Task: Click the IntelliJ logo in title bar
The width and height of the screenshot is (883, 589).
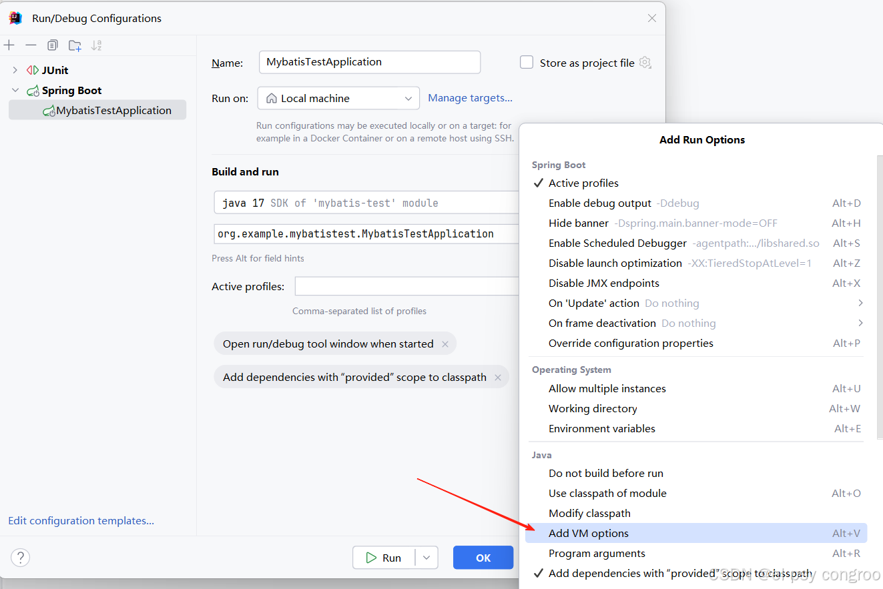Action: click(x=16, y=18)
